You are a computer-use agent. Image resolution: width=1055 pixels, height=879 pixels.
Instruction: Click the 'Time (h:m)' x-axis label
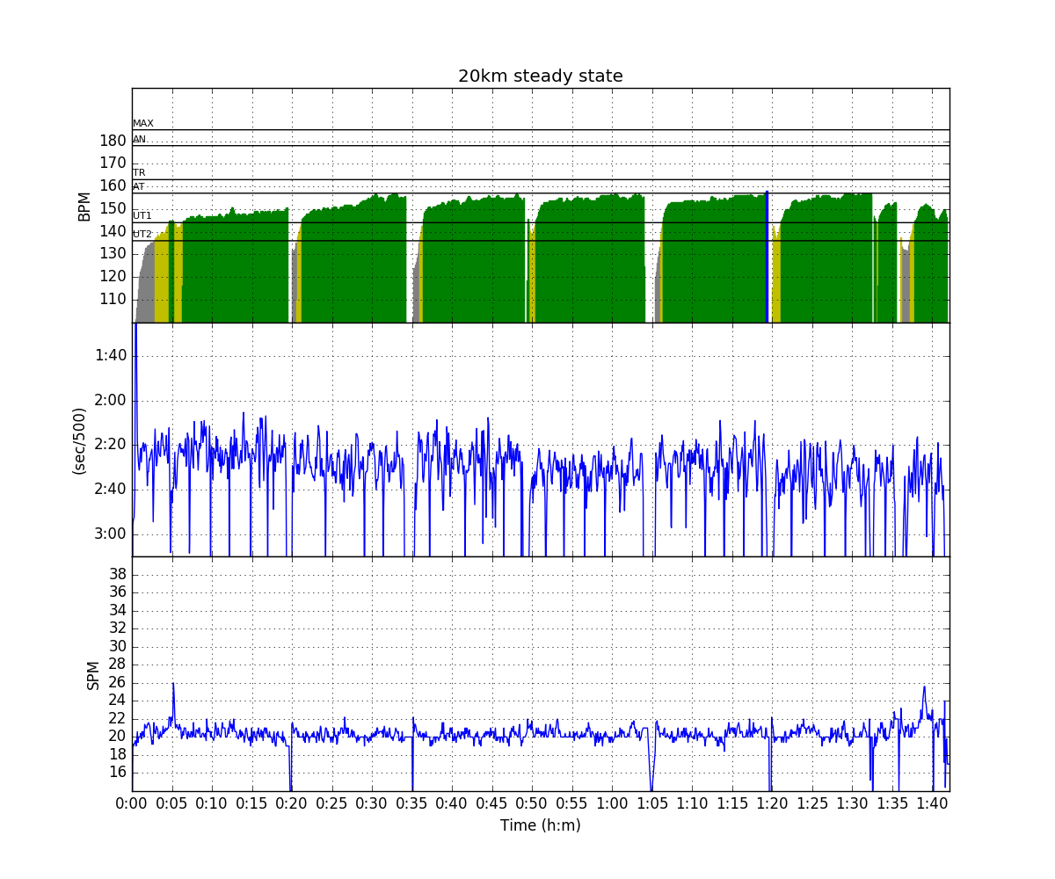pos(540,825)
